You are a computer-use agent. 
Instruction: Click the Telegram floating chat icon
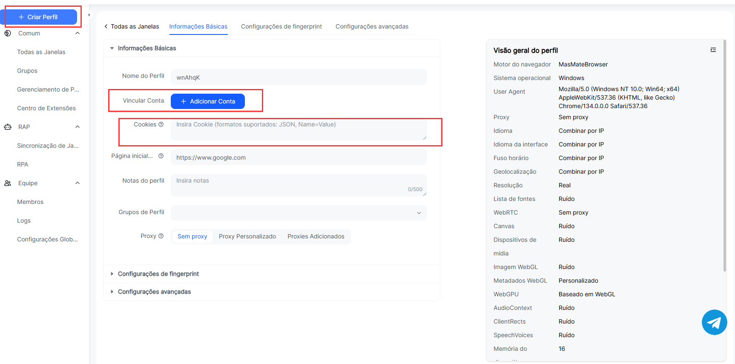click(714, 322)
